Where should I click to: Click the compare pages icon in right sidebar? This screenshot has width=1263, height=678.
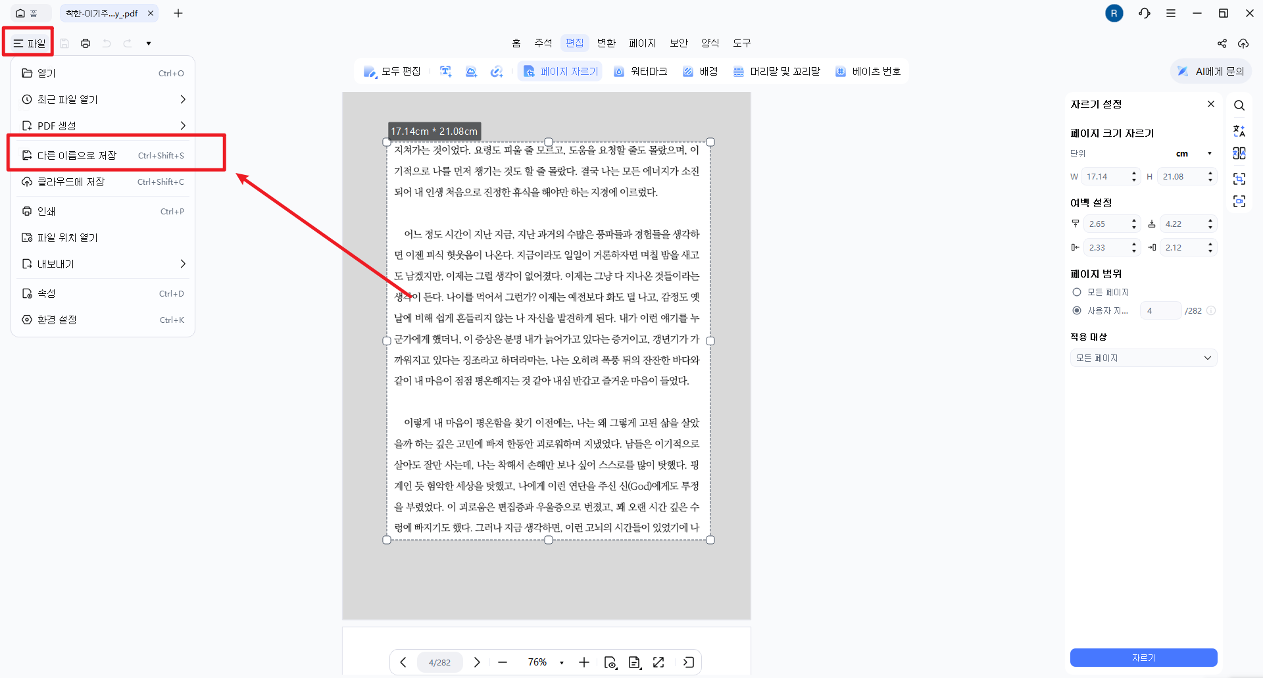click(x=1239, y=153)
